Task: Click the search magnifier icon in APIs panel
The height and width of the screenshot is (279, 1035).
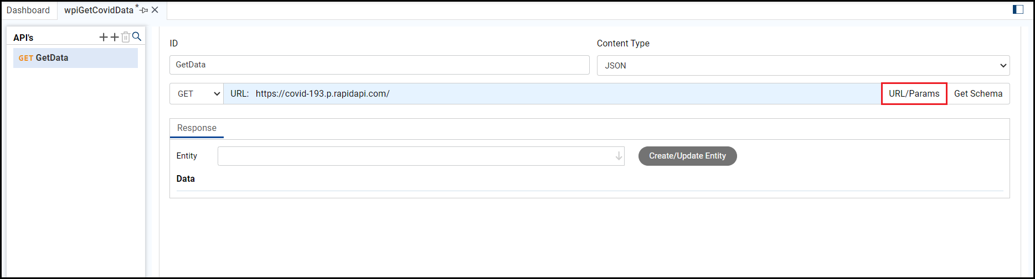Action: (x=137, y=36)
